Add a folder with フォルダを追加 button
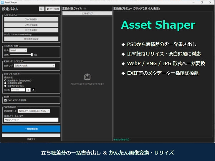This screenshot has height=161, width=215. [x=31, y=25]
